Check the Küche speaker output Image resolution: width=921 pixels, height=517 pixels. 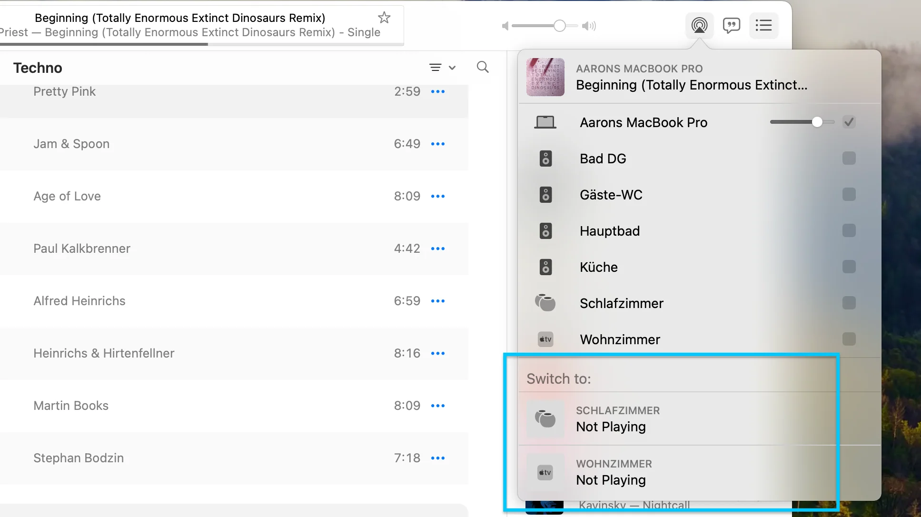click(849, 267)
